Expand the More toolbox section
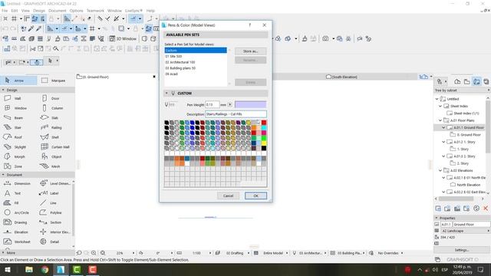This screenshot has height=276, width=491. [x=3, y=252]
